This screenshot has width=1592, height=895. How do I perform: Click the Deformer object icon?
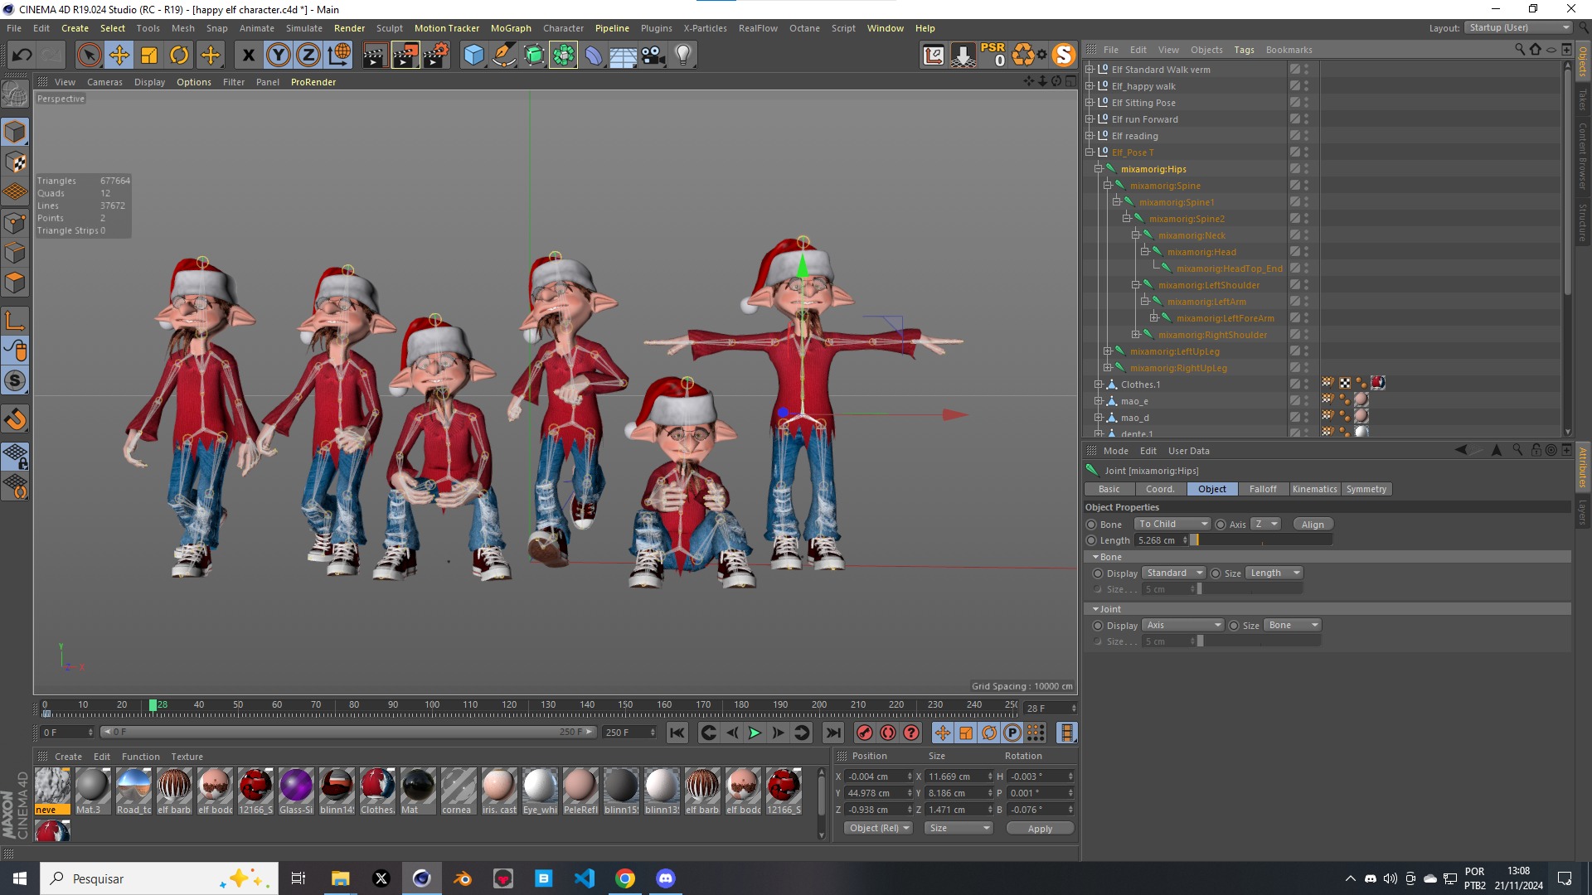pyautogui.click(x=594, y=56)
